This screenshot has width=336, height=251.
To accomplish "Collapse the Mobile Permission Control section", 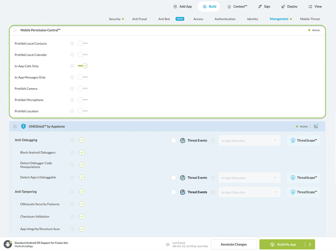I will click(x=15, y=30).
